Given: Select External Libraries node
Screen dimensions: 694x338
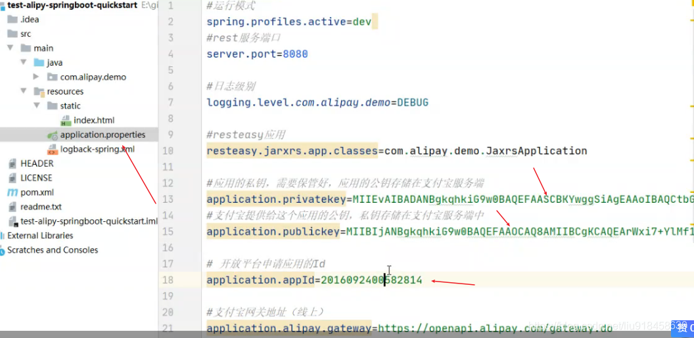Looking at the screenshot, I should [x=40, y=236].
